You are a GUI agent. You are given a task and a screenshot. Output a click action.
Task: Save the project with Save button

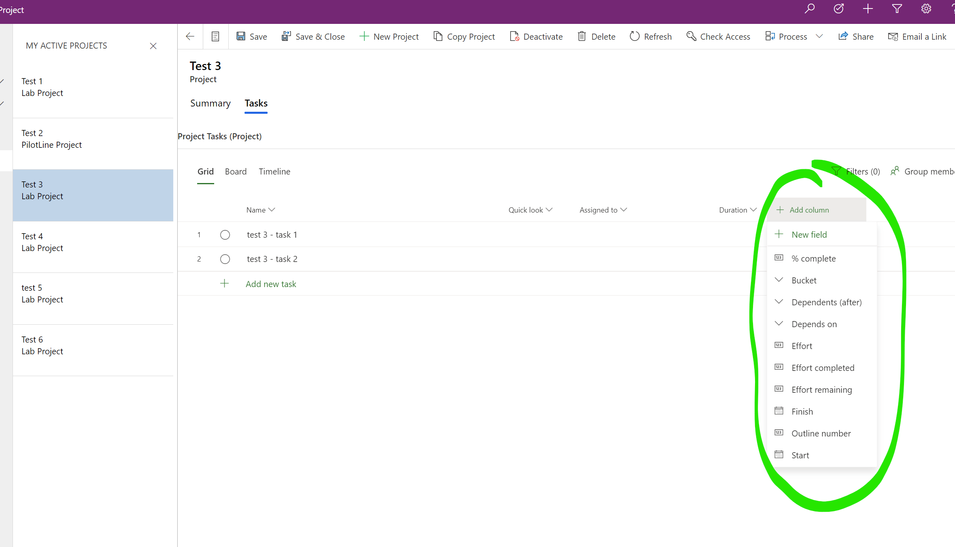point(252,36)
